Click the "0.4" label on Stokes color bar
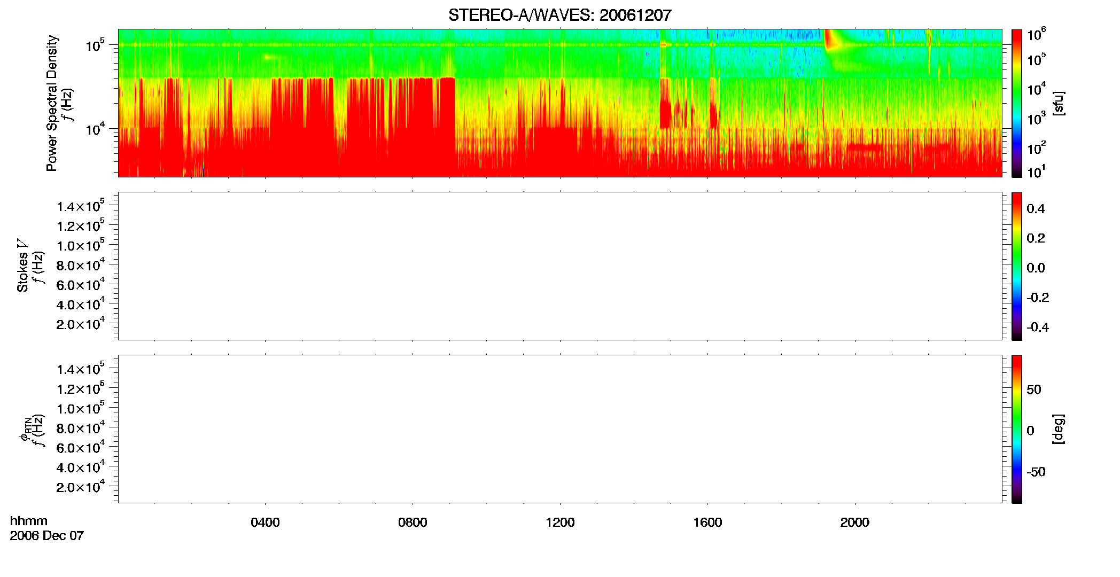This screenshot has width=1120, height=577. pyautogui.click(x=1036, y=209)
